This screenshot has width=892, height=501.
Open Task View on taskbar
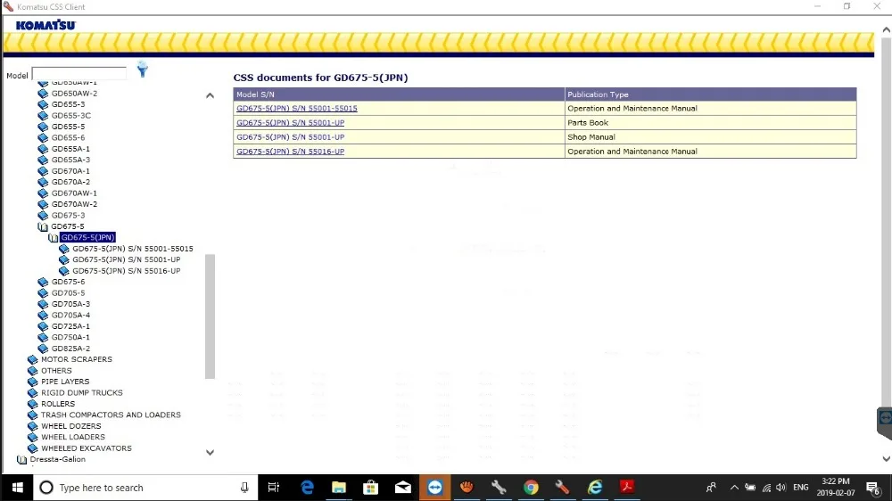274,488
